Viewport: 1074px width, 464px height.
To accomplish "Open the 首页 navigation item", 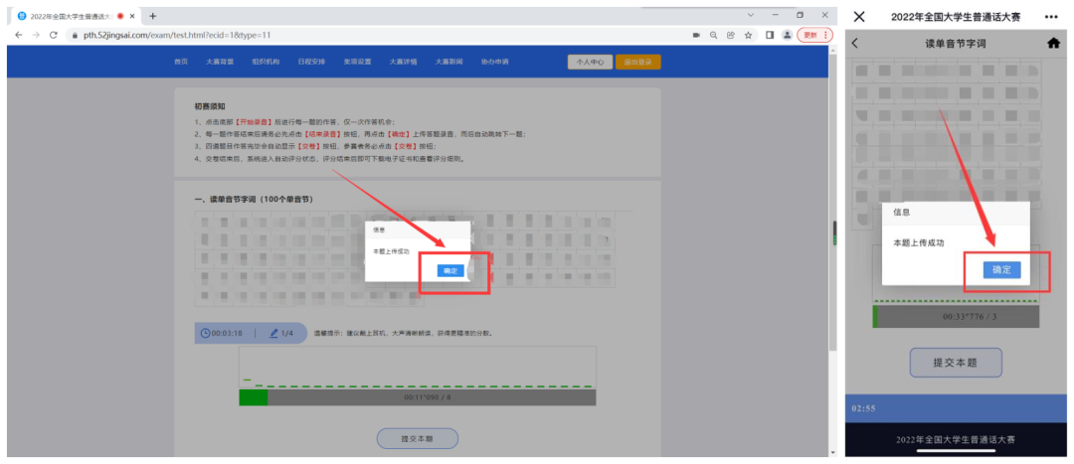I will (x=181, y=62).
